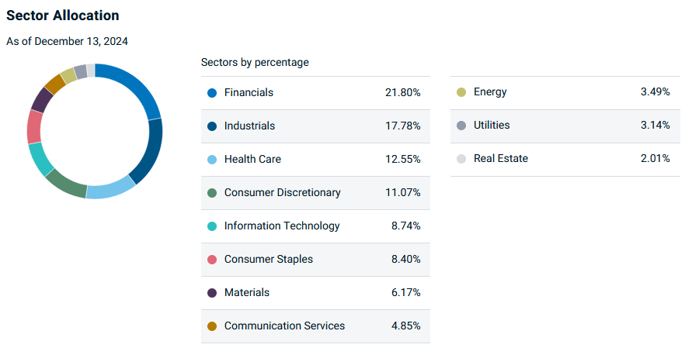Click the Financials blue legend dot
The image size is (685, 348).
click(x=212, y=93)
